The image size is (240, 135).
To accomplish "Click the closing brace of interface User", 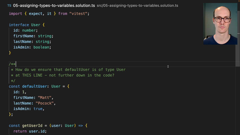I will [10, 53].
